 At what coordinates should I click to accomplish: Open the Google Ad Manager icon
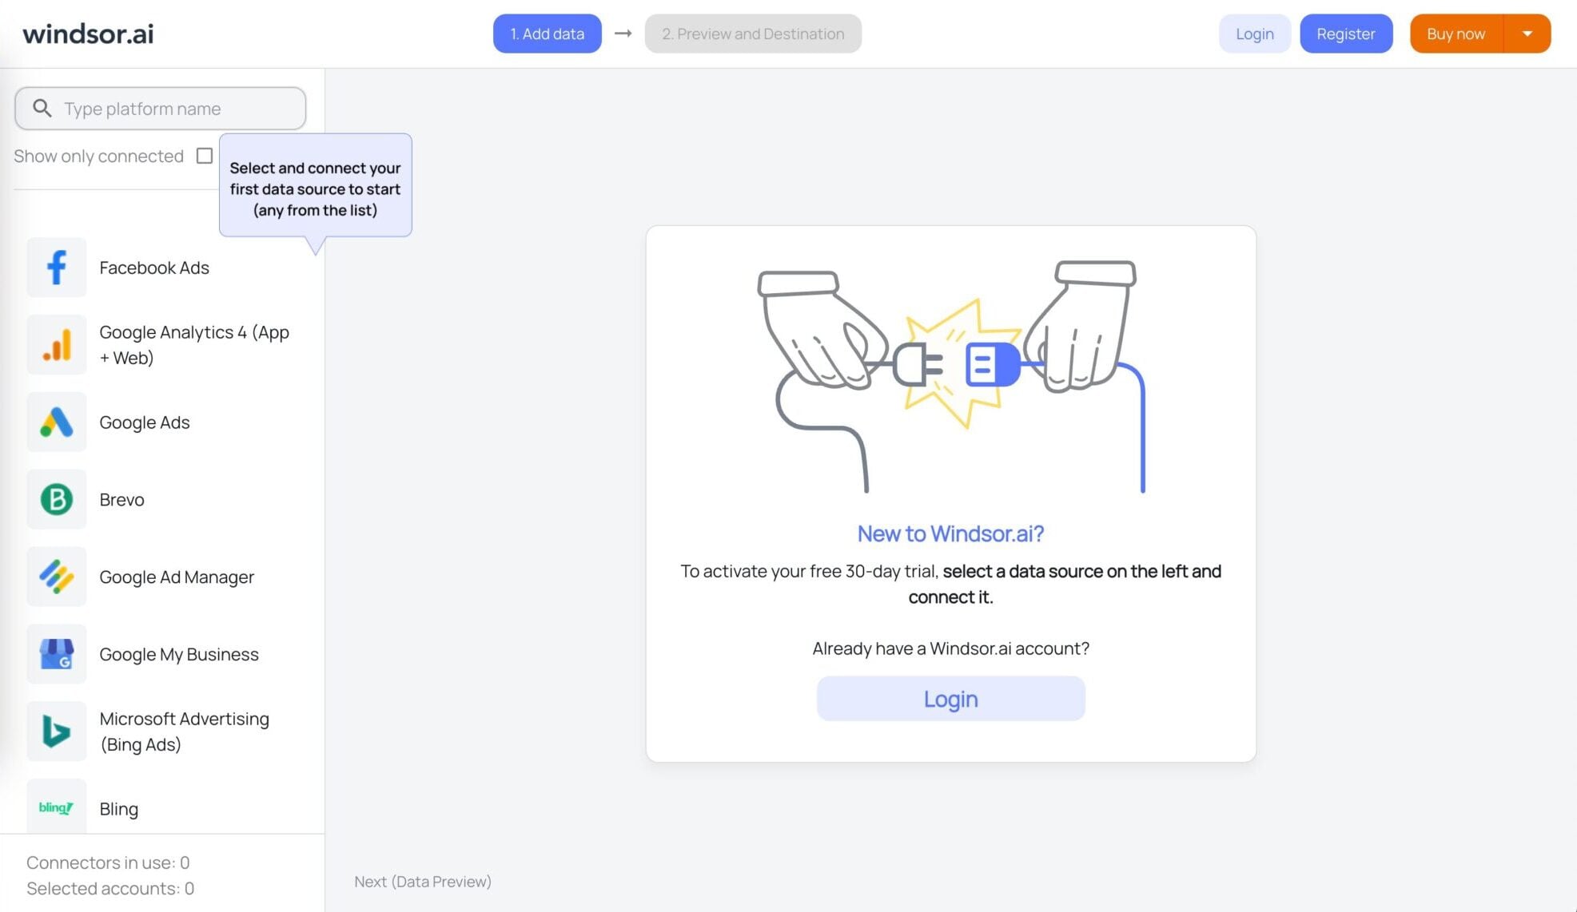[x=57, y=577]
